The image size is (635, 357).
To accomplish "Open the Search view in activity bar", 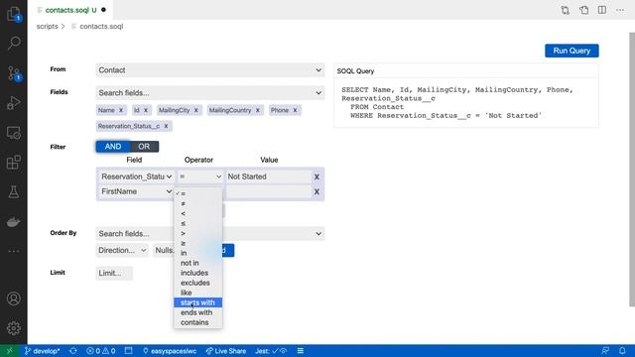I will 14,43.
